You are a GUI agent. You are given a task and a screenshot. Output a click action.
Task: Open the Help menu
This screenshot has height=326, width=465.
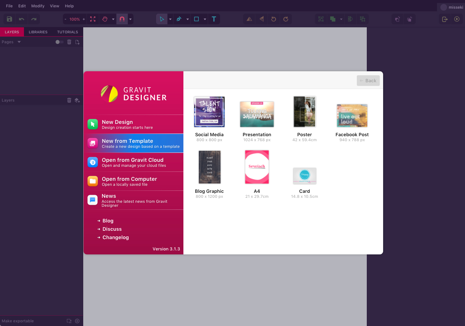click(69, 6)
